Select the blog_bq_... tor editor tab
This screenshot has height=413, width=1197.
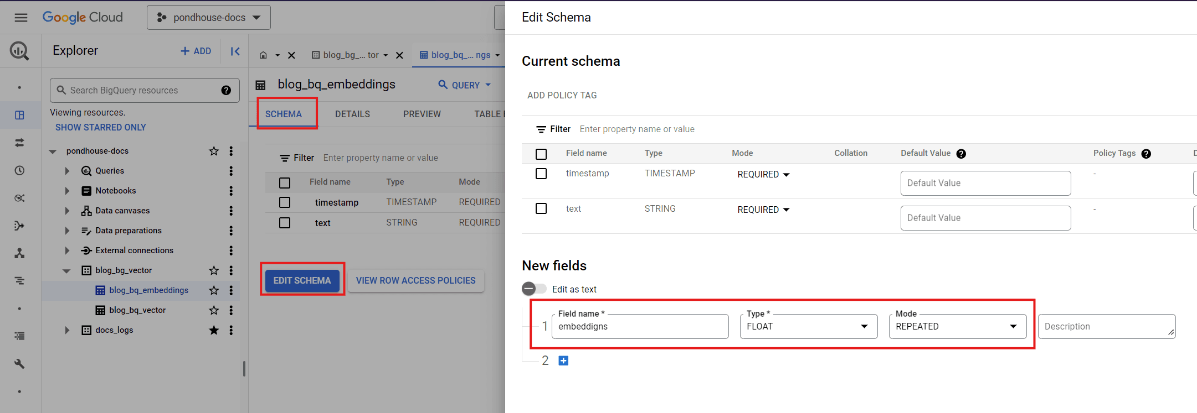click(346, 55)
